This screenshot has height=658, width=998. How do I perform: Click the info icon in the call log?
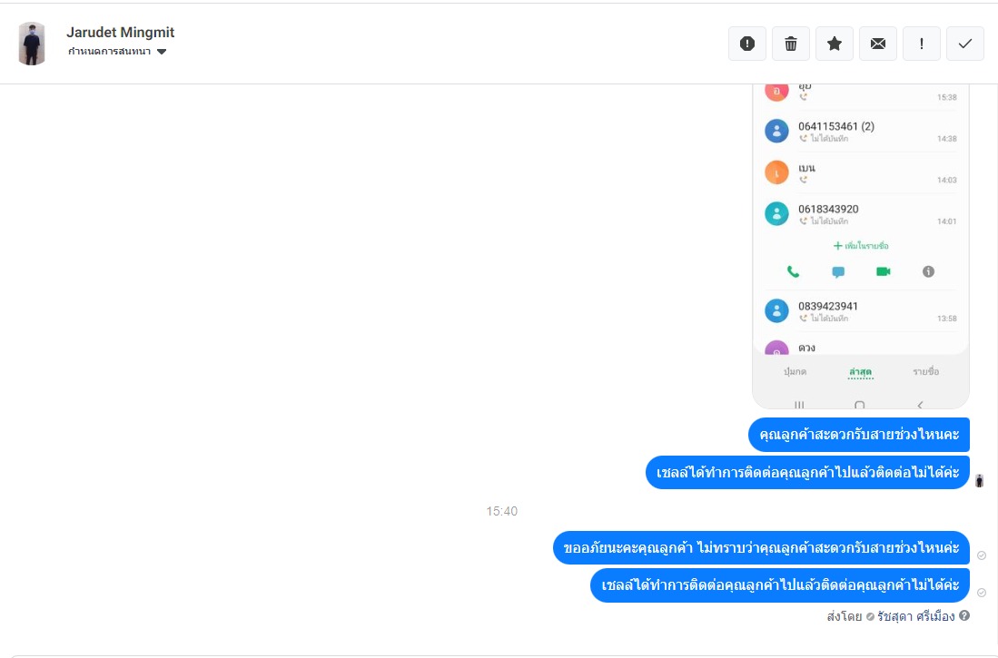(x=929, y=271)
